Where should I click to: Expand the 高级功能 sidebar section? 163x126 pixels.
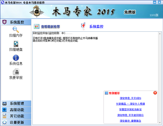16,110
